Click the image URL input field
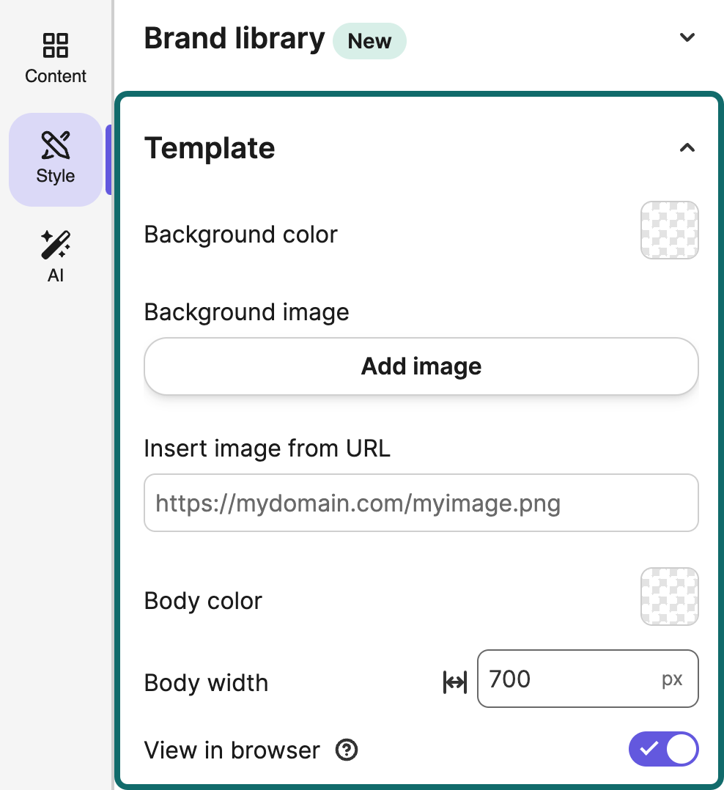724x790 pixels. pos(421,503)
